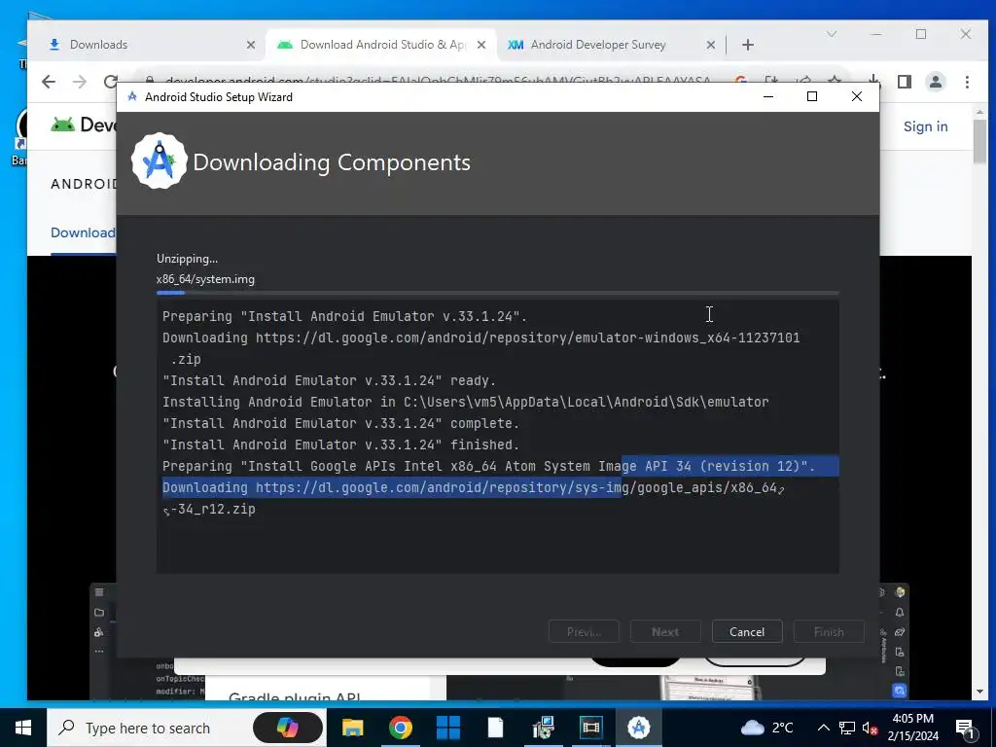996x747 pixels.
Task: Open Copilot from the taskbar
Action: (287, 728)
